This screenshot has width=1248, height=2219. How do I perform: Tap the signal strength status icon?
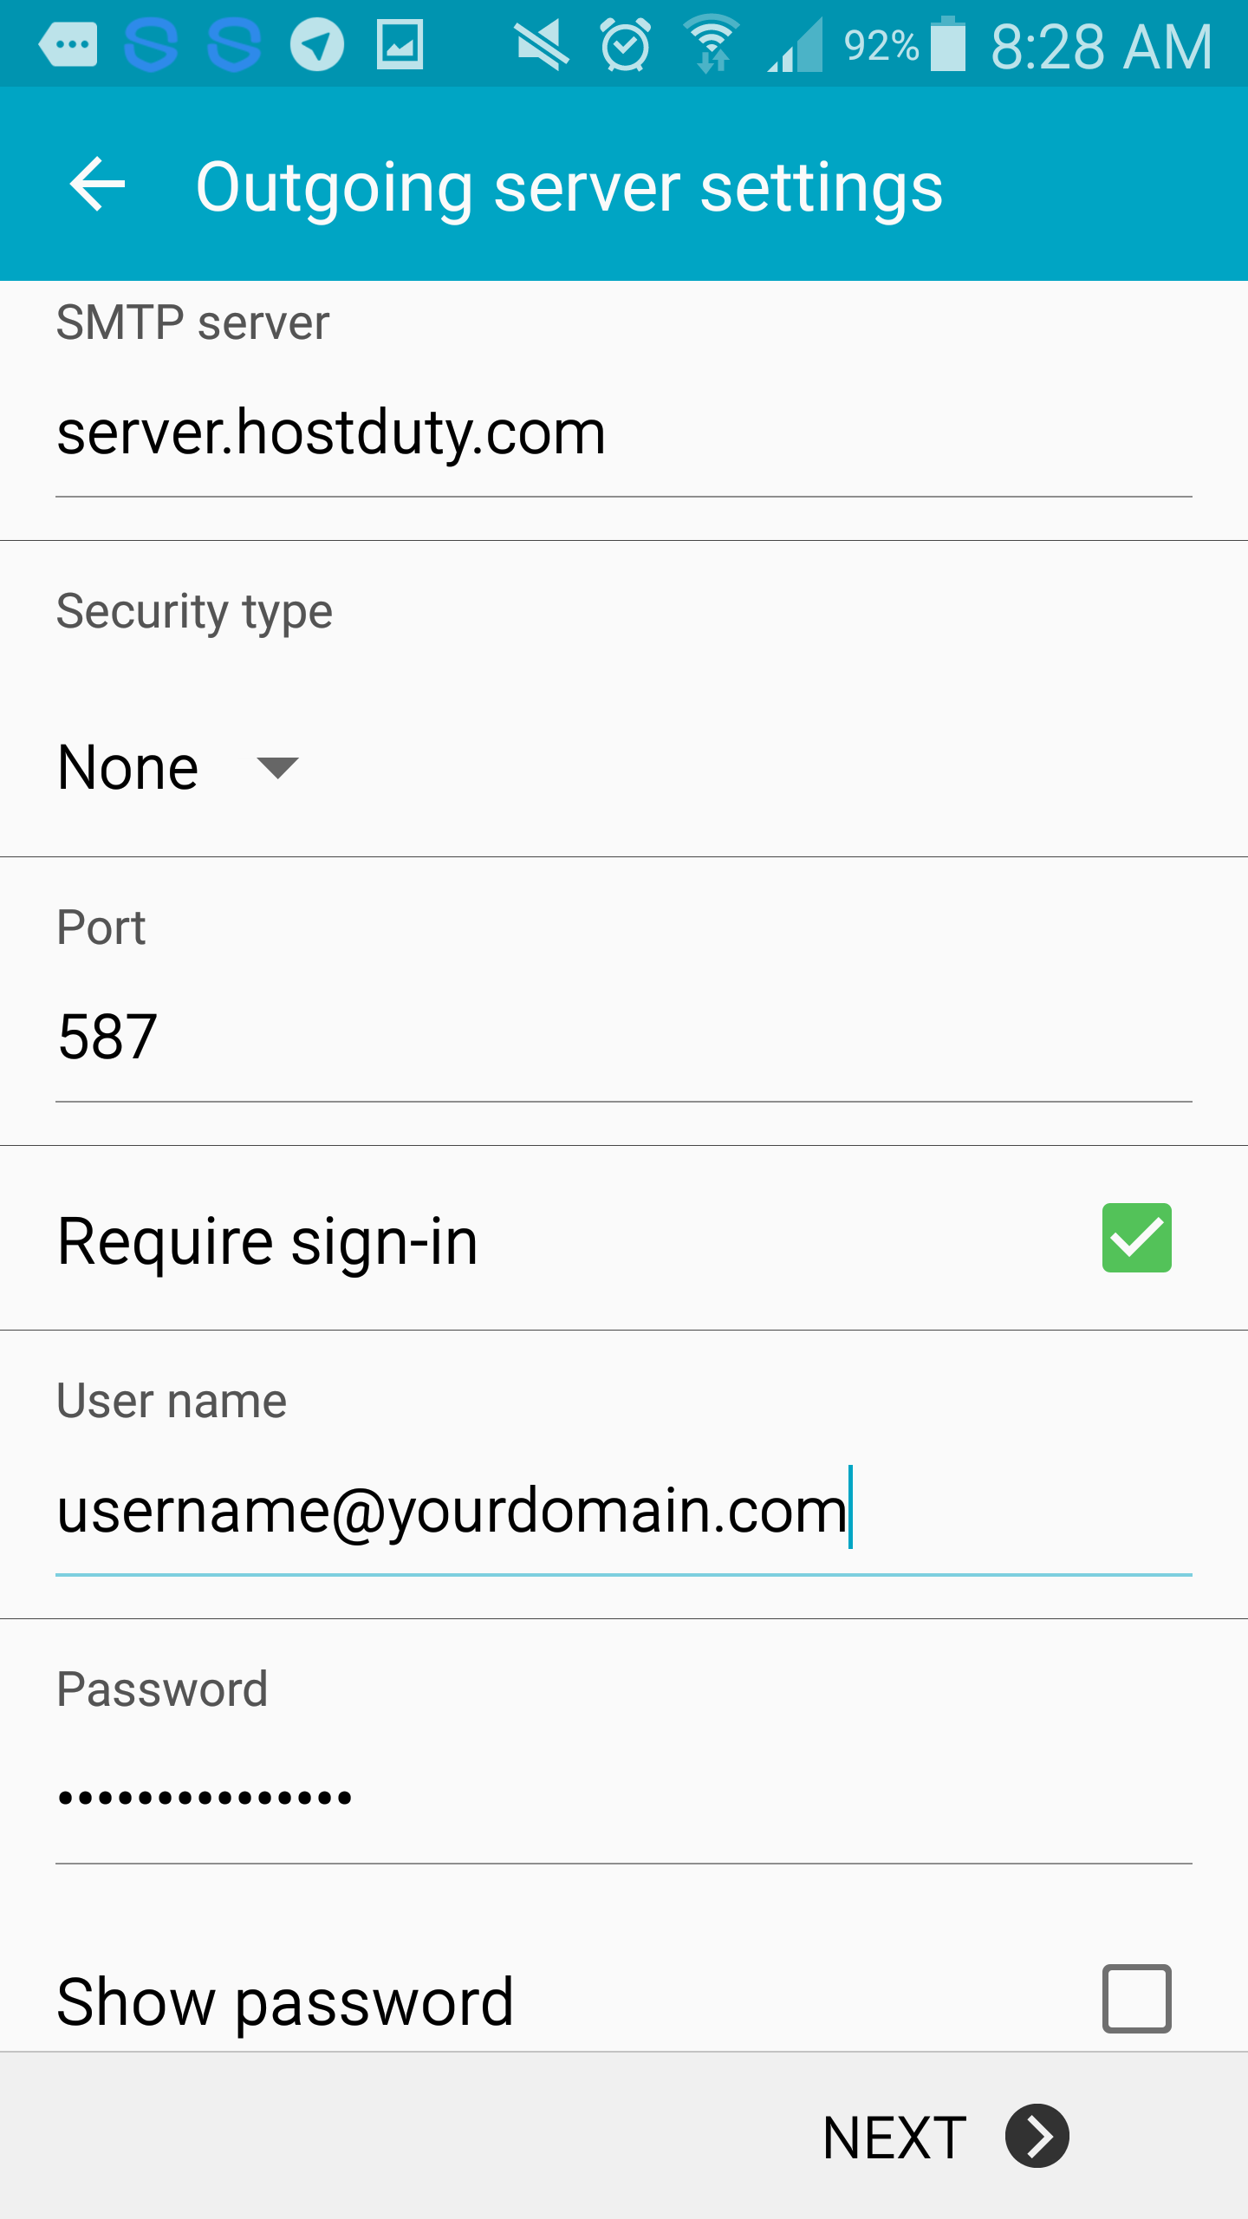click(x=796, y=47)
